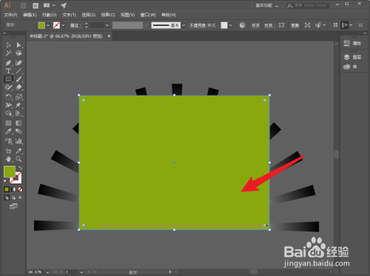Apply None mode button
This screenshot has width=370, height=276.
point(20,189)
